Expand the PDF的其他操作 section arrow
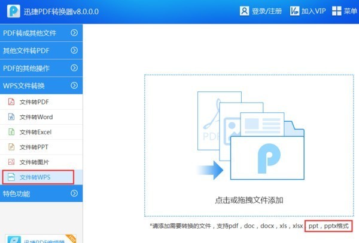 [x=74, y=68]
